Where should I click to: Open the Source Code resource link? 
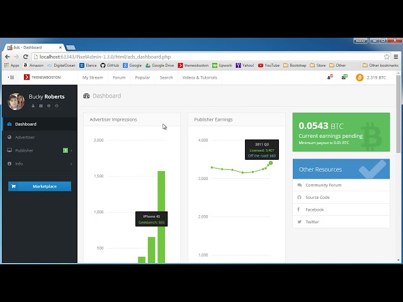click(x=341, y=197)
